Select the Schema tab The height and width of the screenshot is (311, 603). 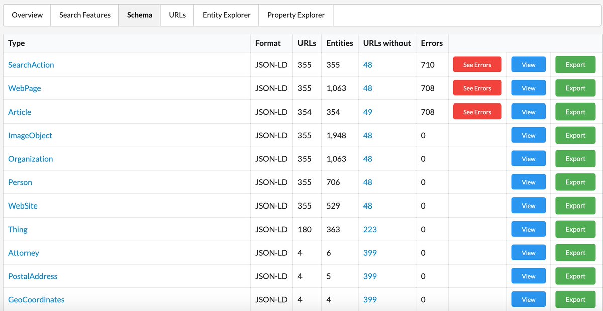pyautogui.click(x=140, y=15)
